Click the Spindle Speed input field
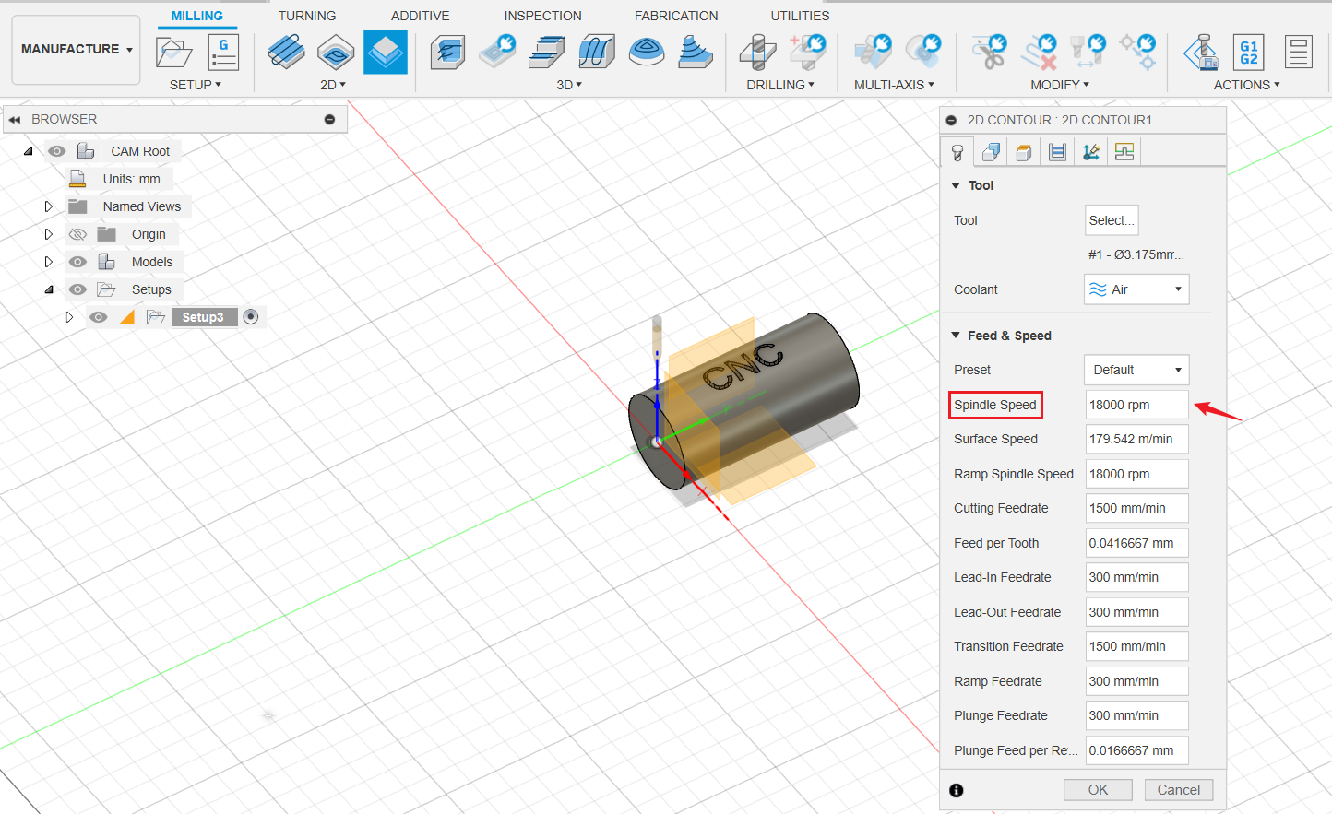Screen dimensions: 1332x814 coord(1136,405)
